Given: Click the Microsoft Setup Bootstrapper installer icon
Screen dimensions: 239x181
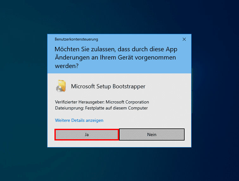Looking at the screenshot, I should (x=61, y=86).
